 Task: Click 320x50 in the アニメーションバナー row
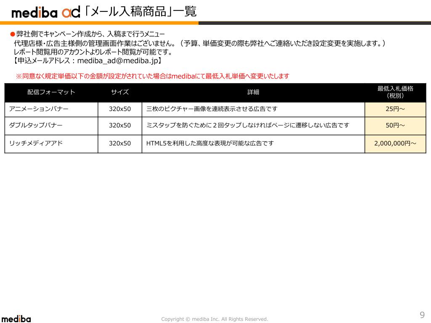coord(120,109)
